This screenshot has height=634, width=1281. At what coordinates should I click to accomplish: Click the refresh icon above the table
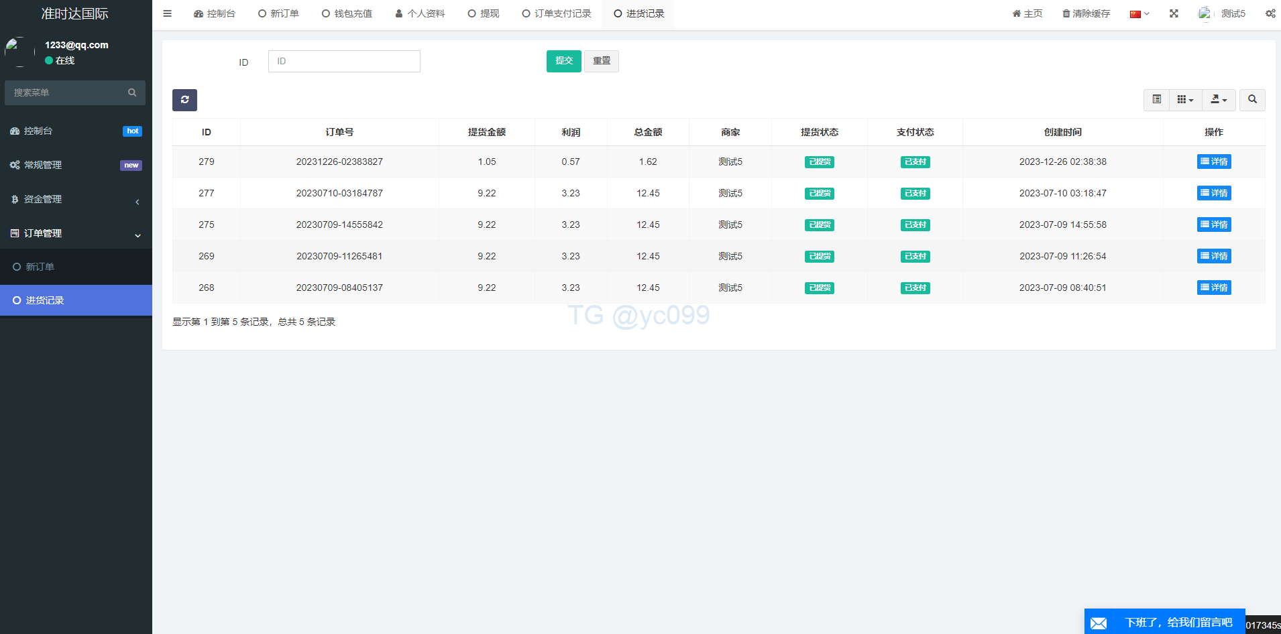tap(184, 100)
